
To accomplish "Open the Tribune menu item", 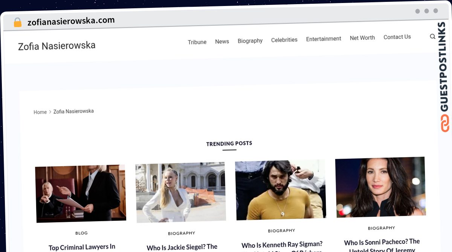I will 197,42.
